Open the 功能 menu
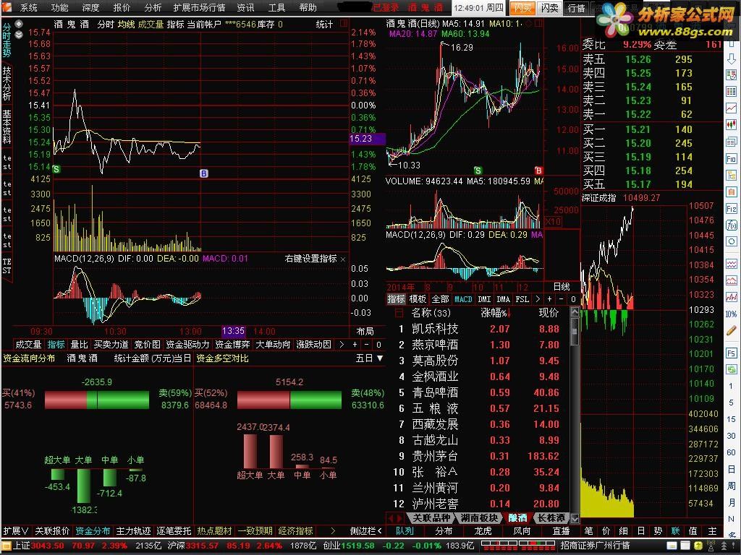This screenshot has width=741, height=555. (60, 7)
